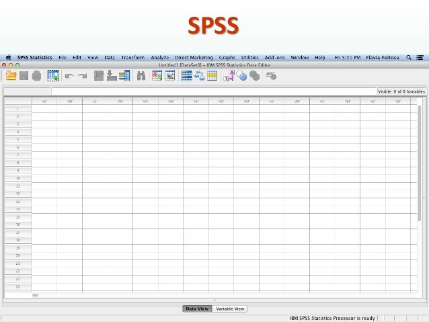Click the Show All Variables icon
This screenshot has height=322, width=429.
pyautogui.click(x=254, y=76)
